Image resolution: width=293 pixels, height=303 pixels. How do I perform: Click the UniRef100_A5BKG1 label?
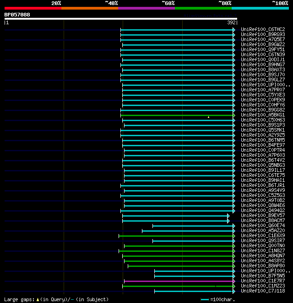click(x=263, y=115)
